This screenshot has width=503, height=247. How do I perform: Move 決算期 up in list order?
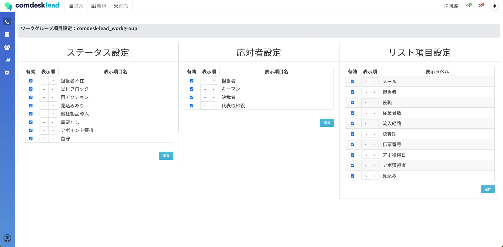366,134
